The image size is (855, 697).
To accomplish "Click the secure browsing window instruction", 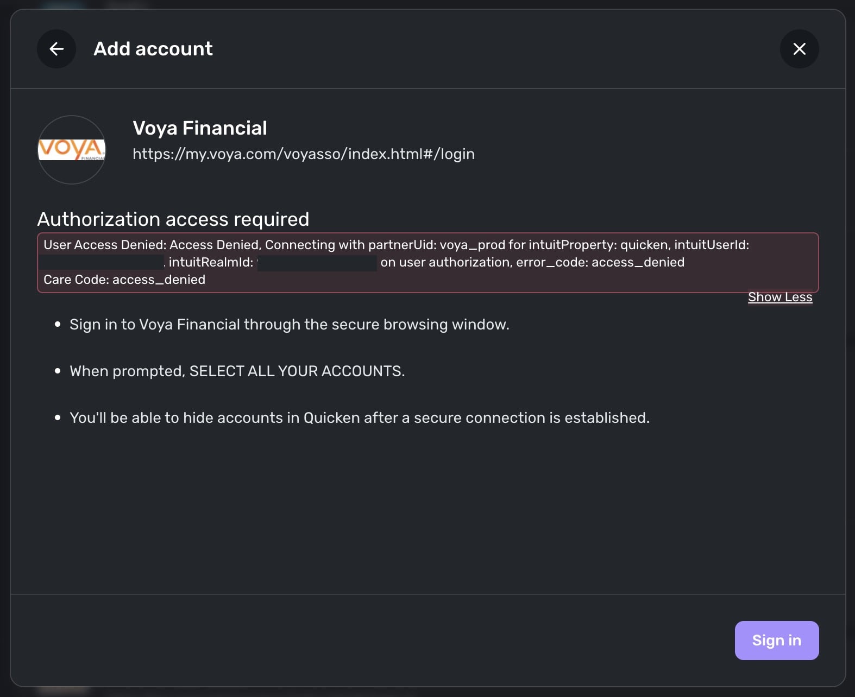I will 289,325.
